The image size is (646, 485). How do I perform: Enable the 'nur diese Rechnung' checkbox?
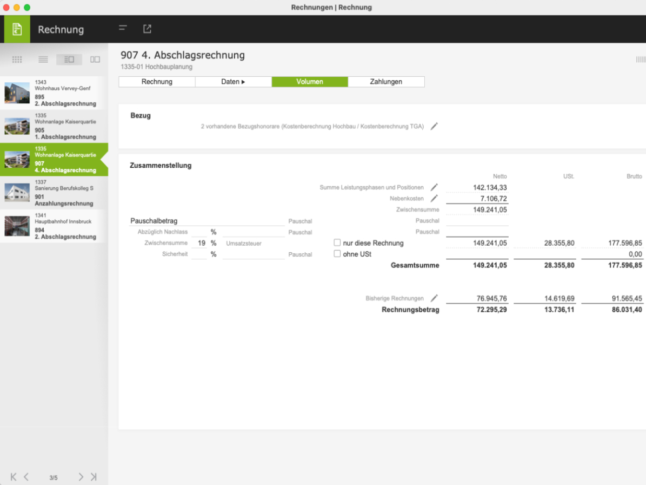[x=337, y=243]
